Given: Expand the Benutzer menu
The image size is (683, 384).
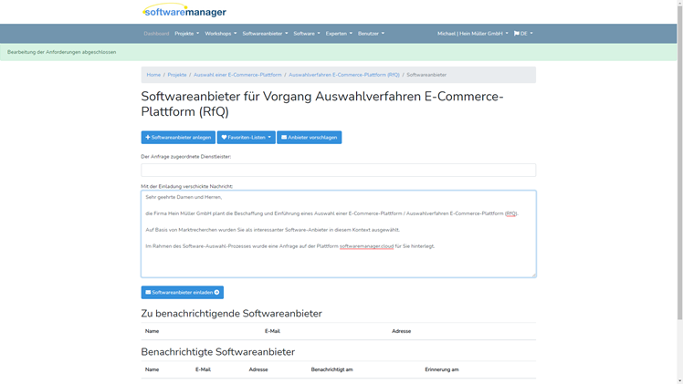Looking at the screenshot, I should [x=371, y=34].
